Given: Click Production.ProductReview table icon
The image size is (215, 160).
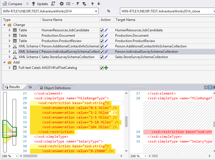Looking at the screenshot, I should 15,41.
